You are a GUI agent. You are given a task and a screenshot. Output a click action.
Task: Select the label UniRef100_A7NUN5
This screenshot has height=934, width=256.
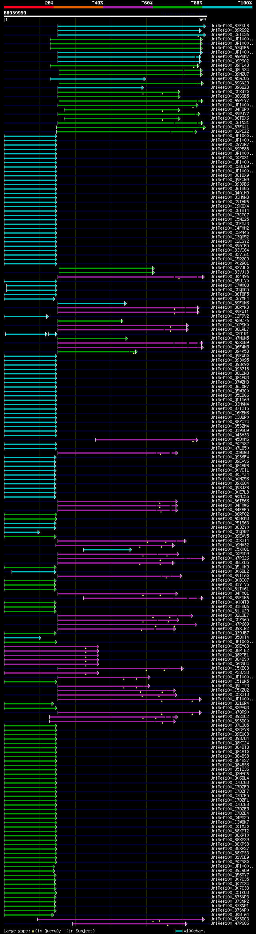tap(230, 338)
